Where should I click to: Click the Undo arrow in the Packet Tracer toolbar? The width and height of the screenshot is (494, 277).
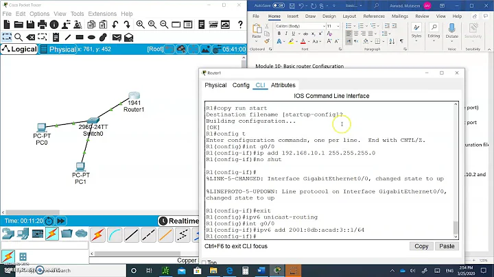[115, 25]
